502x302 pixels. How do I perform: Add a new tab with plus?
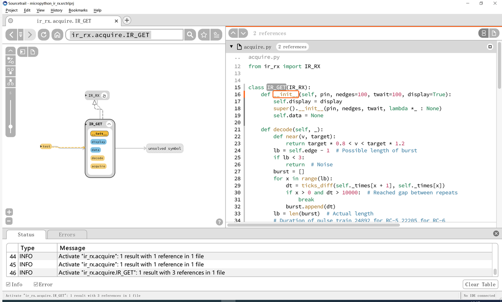[127, 21]
